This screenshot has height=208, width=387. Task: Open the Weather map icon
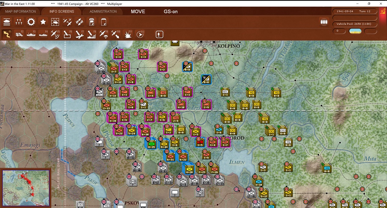point(55,22)
